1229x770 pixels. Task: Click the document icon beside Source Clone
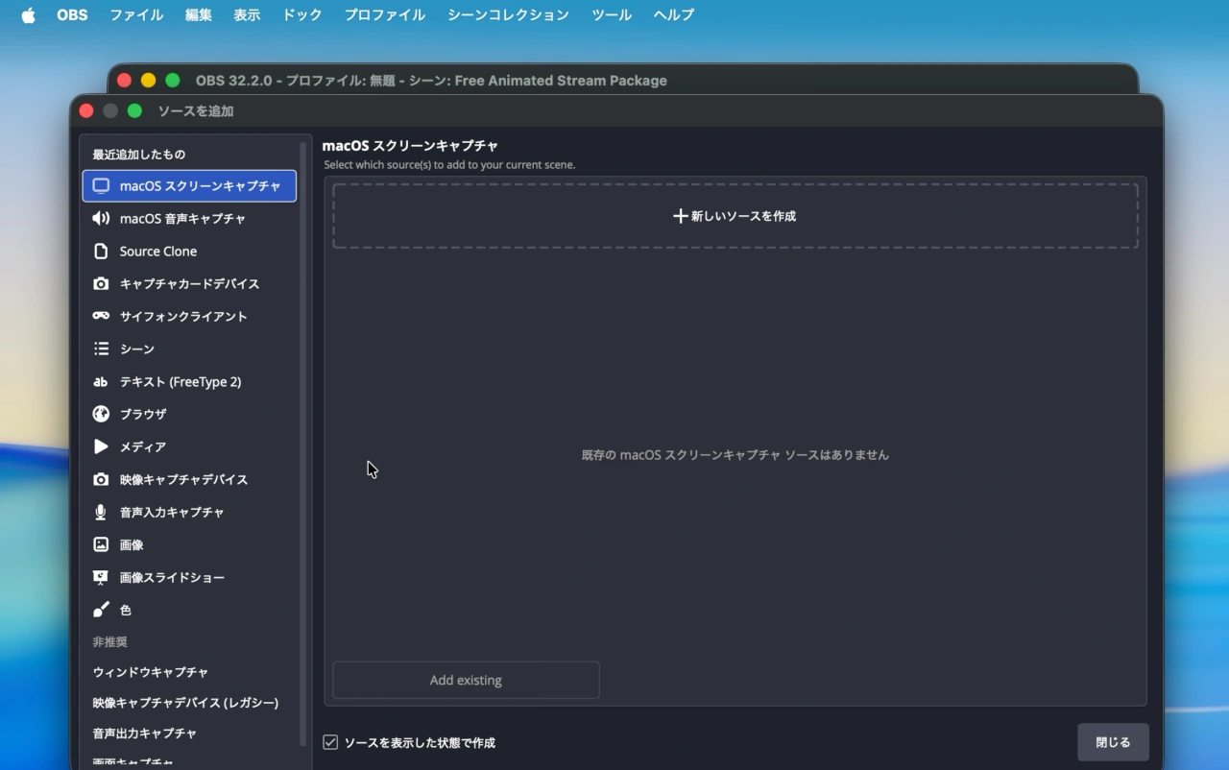tap(101, 252)
